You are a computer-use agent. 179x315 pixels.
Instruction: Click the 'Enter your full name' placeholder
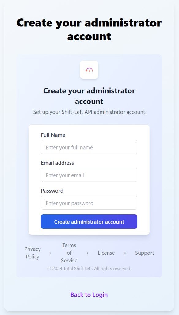point(68,147)
